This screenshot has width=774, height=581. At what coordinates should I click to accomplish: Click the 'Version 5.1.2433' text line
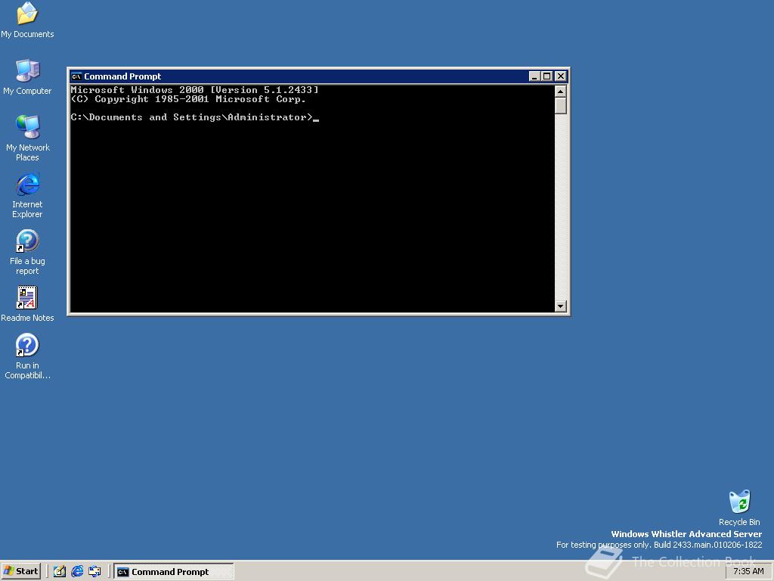(x=194, y=90)
